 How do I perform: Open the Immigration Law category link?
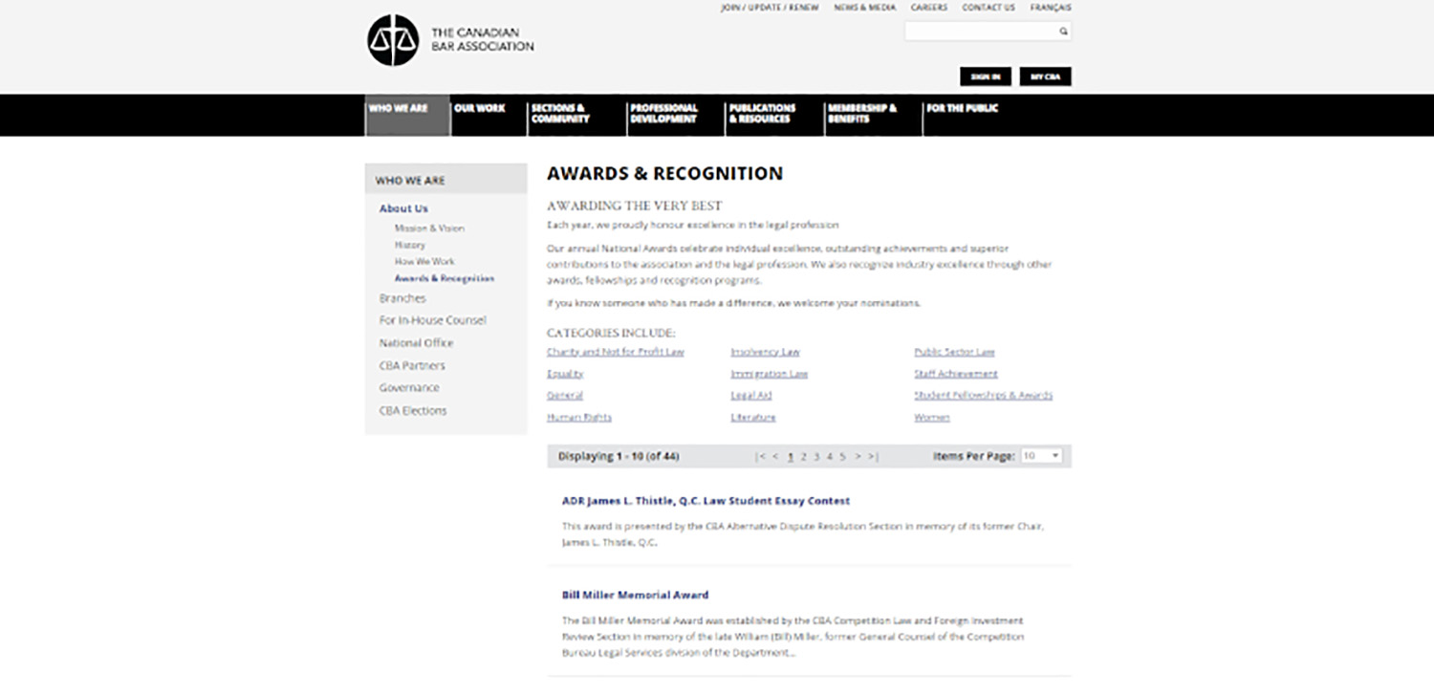click(768, 373)
